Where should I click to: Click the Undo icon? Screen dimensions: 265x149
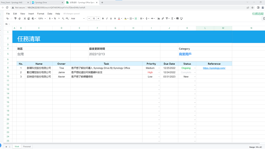7,19
